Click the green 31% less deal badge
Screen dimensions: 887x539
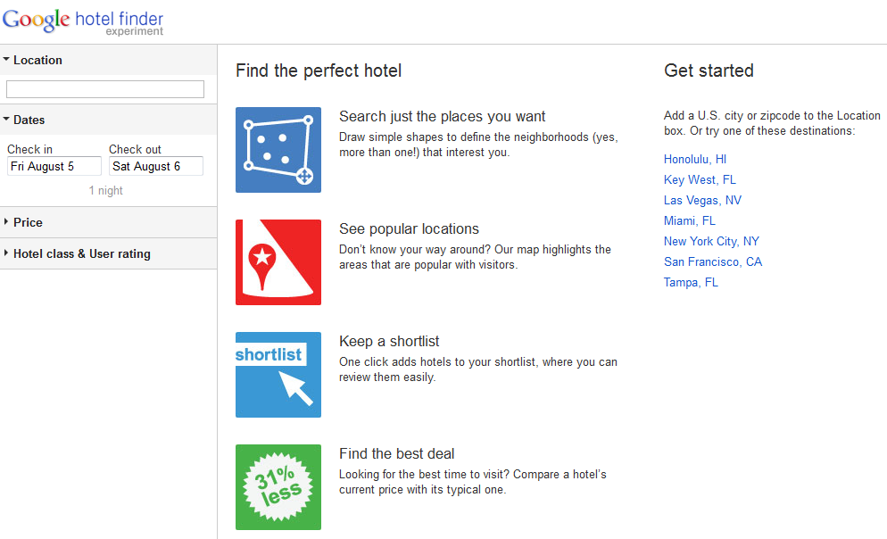pos(278,487)
